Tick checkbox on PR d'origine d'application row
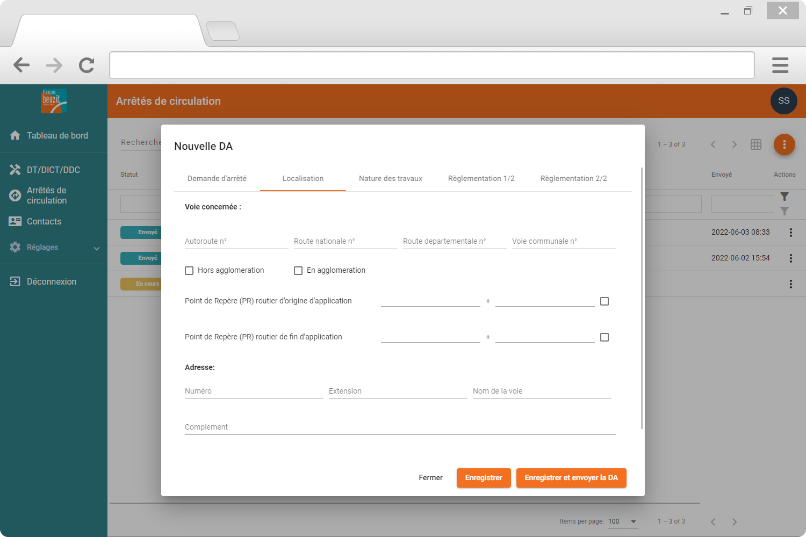This screenshot has height=537, width=806. 604,301
